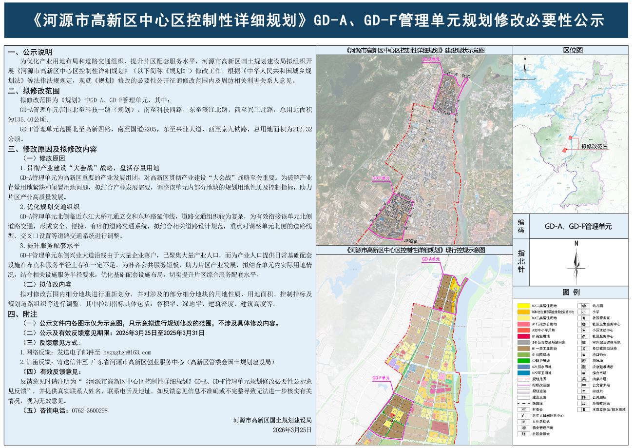Select the 村委会 village committee legend icon
The width and height of the screenshot is (634, 448).
(x=523, y=409)
